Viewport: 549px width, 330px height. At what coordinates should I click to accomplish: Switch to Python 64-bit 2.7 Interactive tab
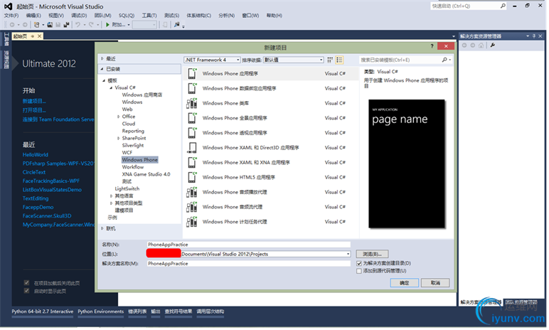coord(43,312)
